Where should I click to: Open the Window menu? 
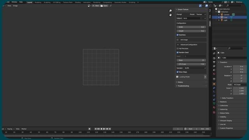tap(14, 2)
